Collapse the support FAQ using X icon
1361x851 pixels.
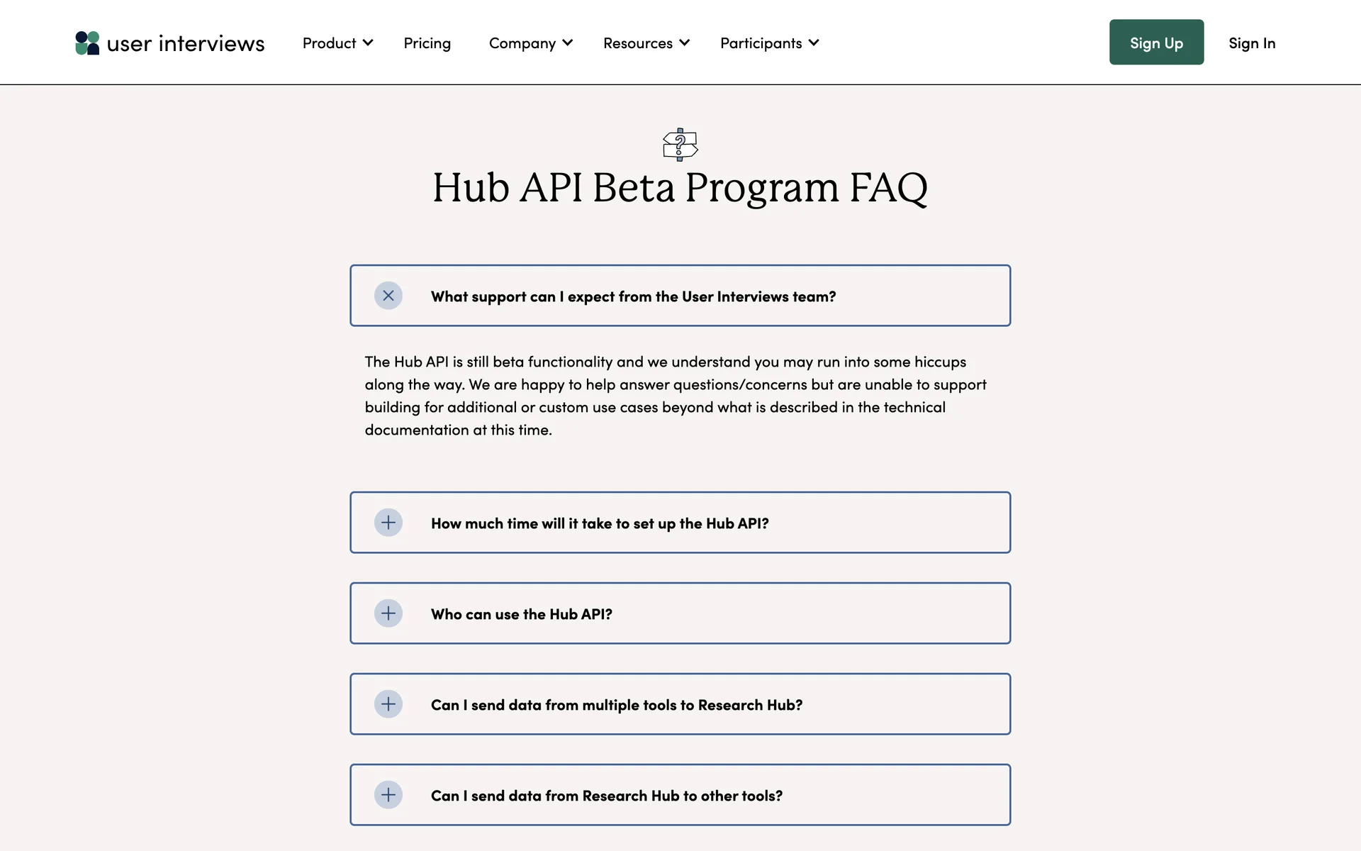[388, 296]
